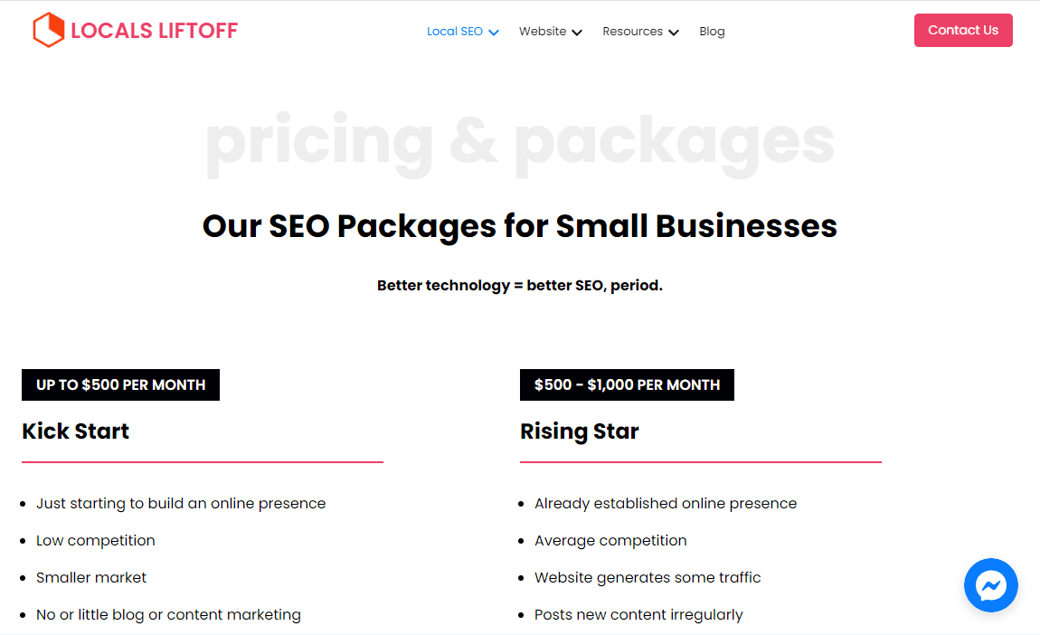Click the LOCALS LIFTOFF brand text

154,31
